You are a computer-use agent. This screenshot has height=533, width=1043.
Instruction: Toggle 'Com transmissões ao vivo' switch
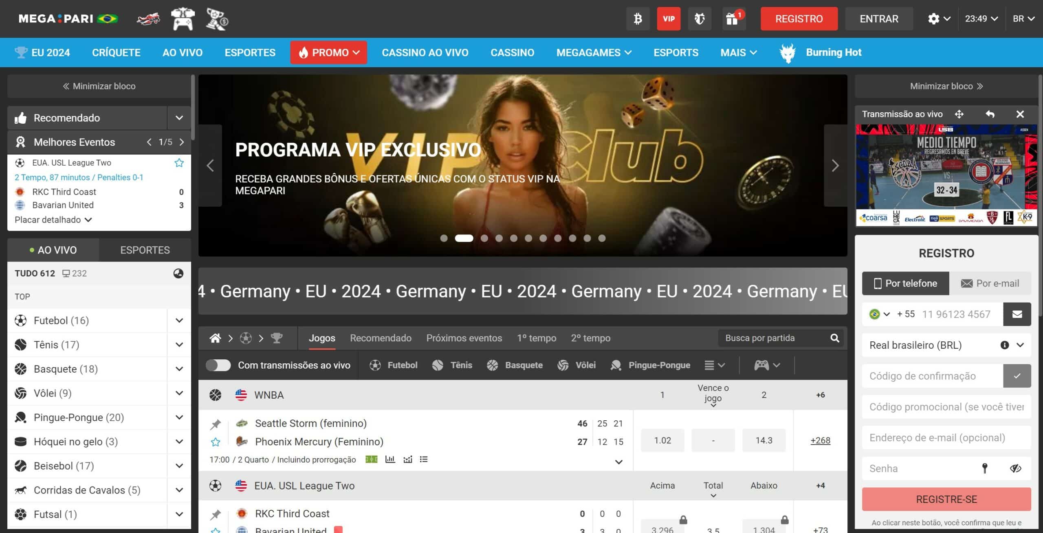pyautogui.click(x=218, y=365)
